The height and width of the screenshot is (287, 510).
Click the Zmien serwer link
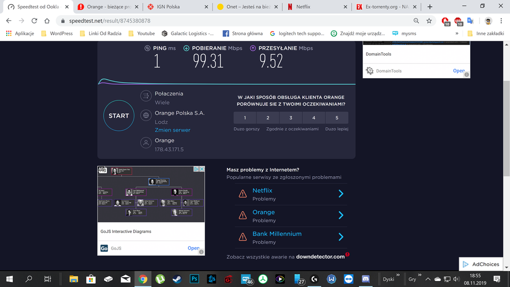point(173,130)
